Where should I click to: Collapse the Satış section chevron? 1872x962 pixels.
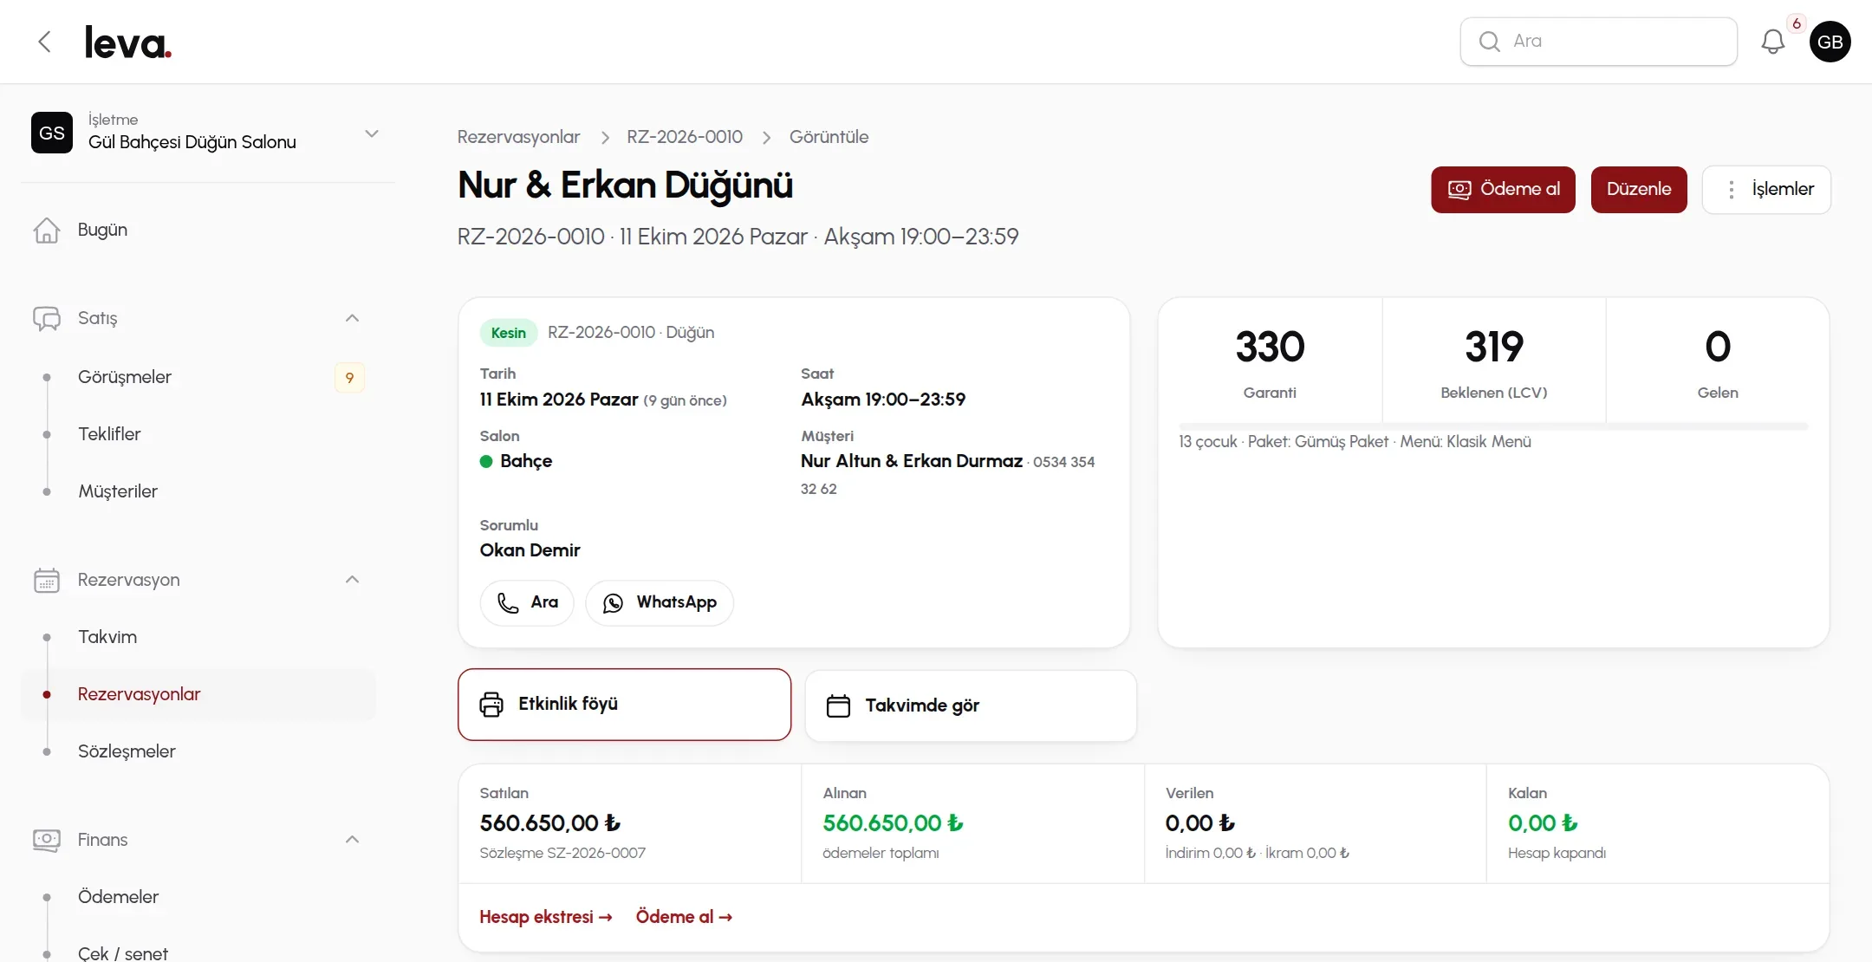pos(352,318)
